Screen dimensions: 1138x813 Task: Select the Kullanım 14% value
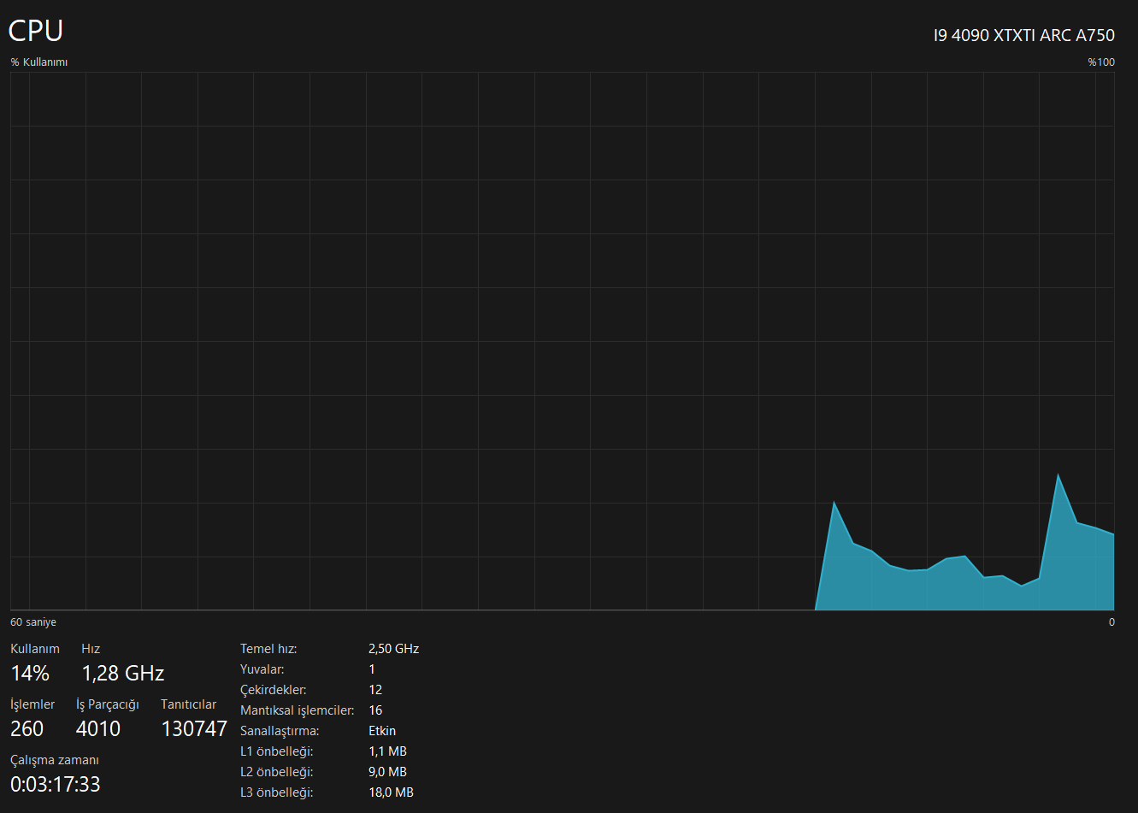[x=30, y=673]
